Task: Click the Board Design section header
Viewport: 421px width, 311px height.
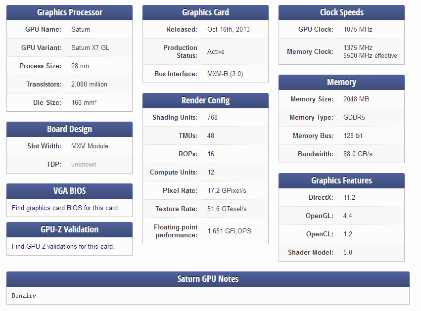Action: [70, 130]
